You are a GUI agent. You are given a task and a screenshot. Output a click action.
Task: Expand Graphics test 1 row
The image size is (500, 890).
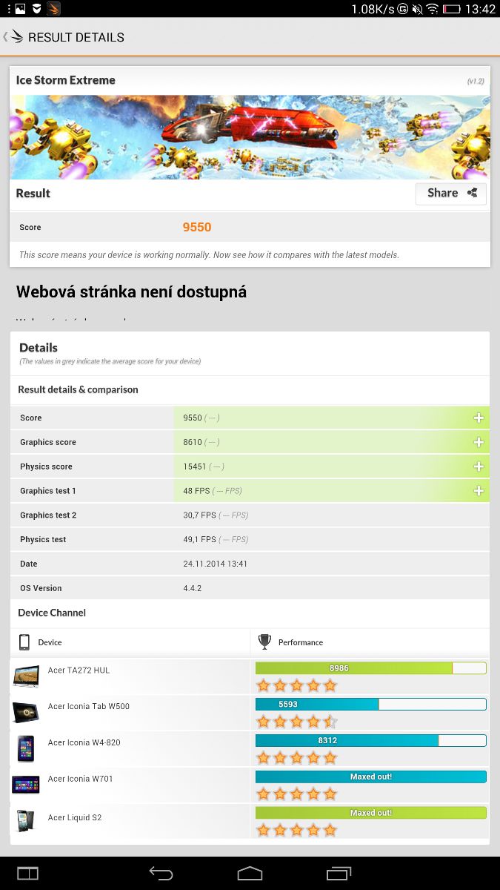pos(479,491)
